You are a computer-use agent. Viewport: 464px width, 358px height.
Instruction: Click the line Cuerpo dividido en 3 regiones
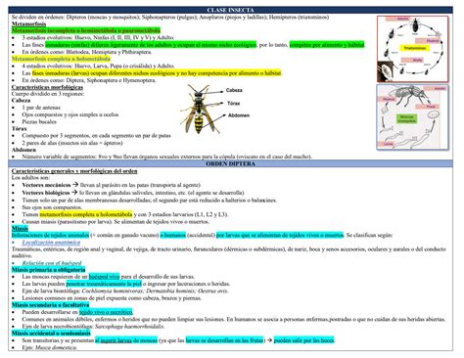click(x=48, y=94)
